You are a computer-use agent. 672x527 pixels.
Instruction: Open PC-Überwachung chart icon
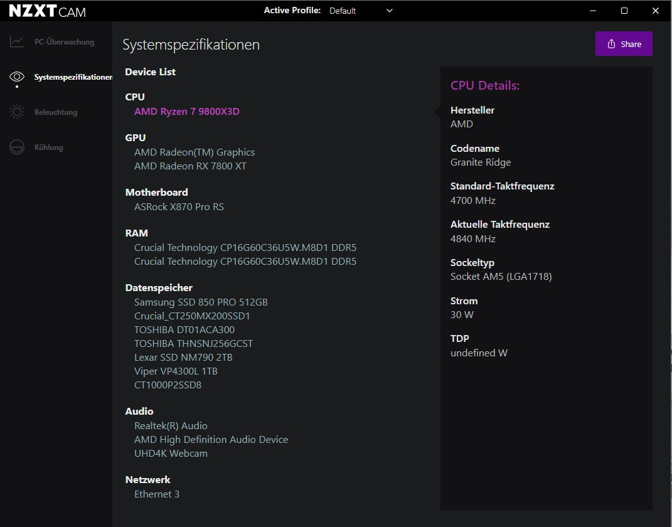click(x=17, y=41)
